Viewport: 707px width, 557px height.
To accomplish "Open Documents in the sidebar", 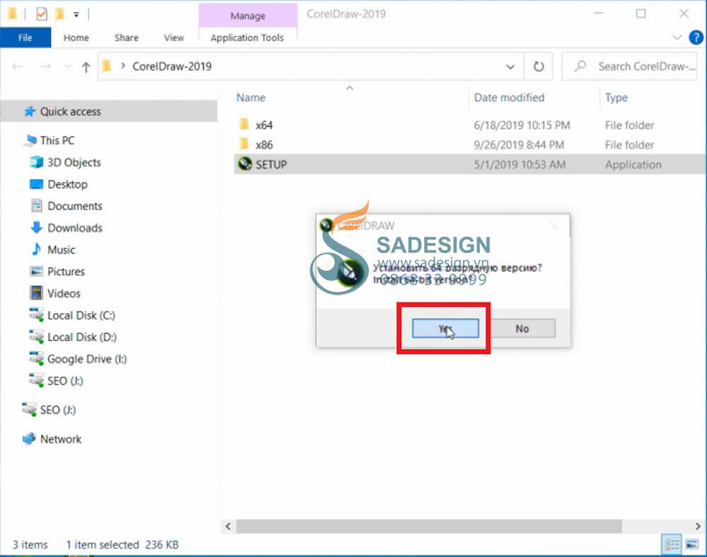I will coord(75,206).
